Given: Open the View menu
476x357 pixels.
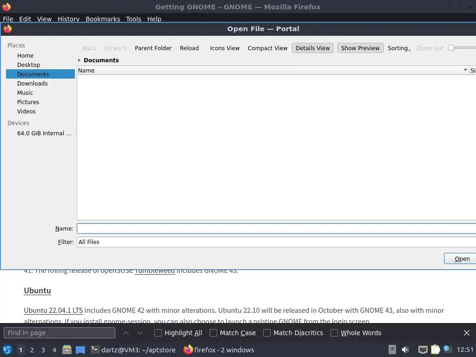Looking at the screenshot, I should [44, 19].
